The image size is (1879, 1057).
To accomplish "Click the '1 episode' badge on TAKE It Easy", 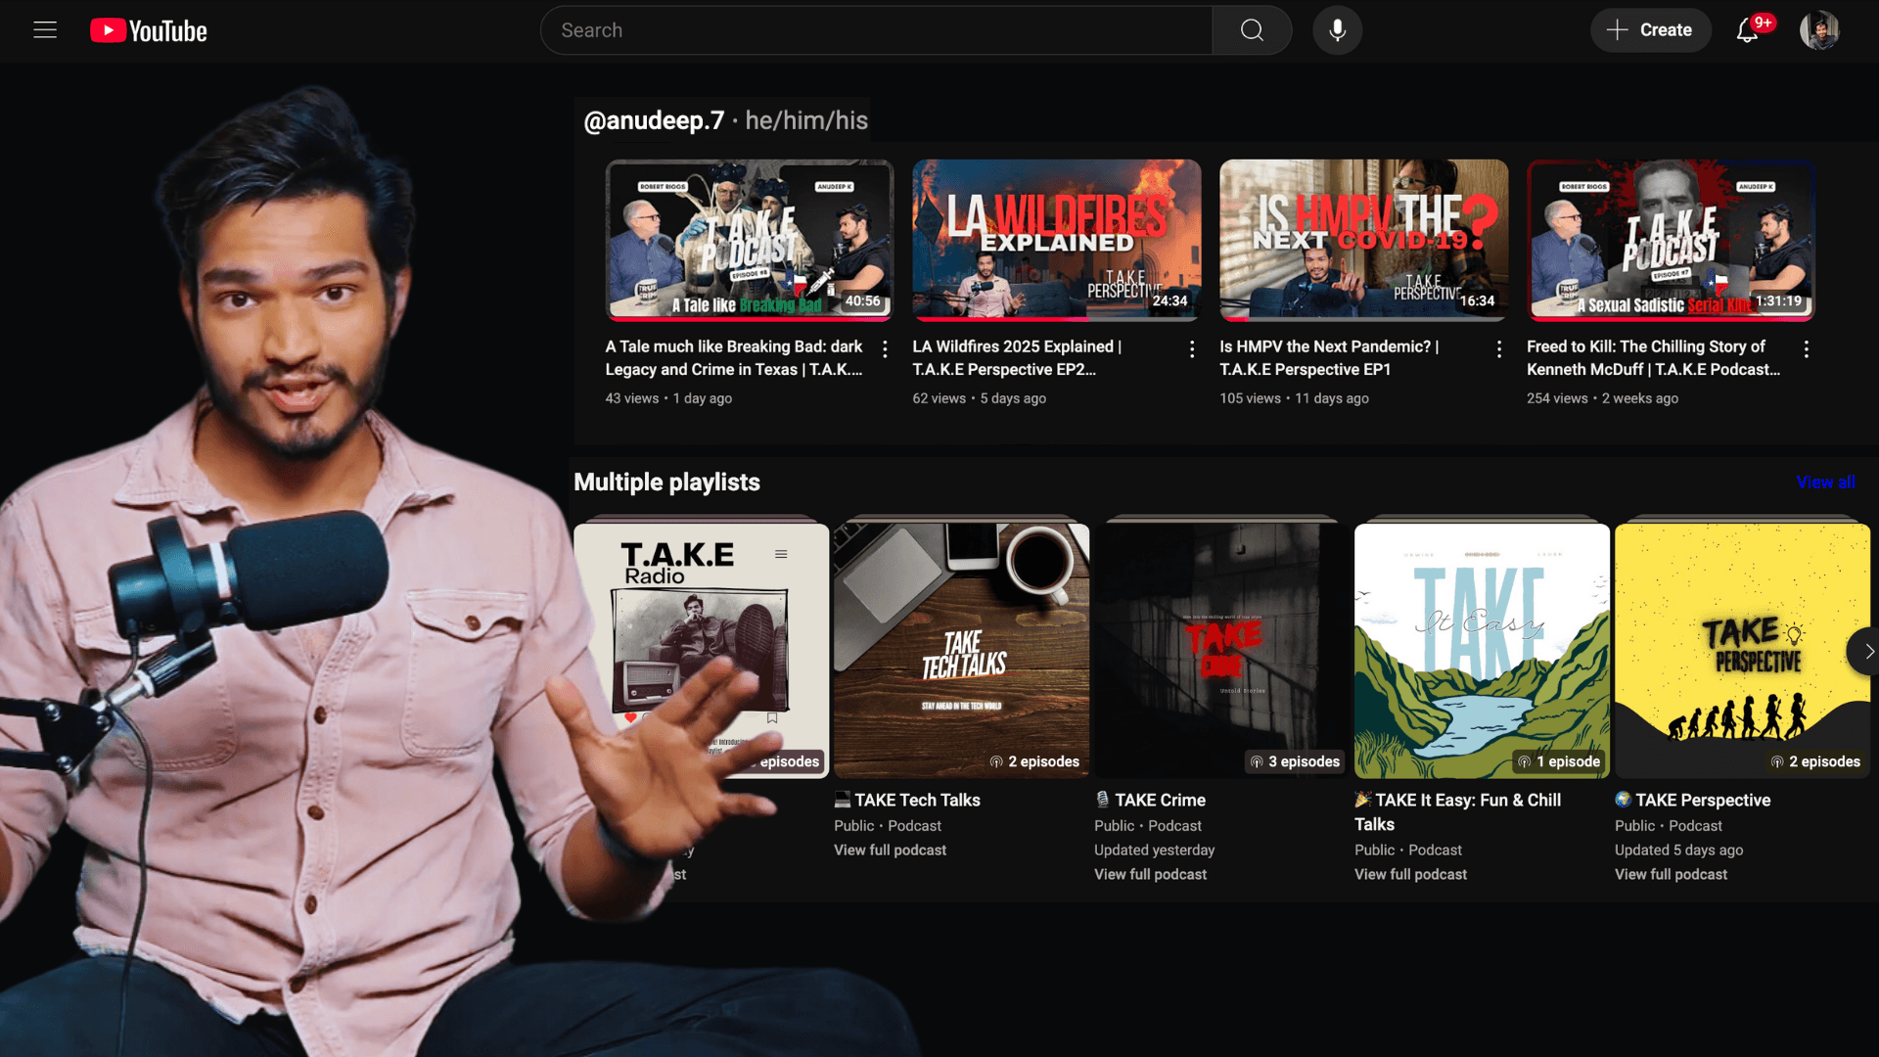I will [1559, 761].
